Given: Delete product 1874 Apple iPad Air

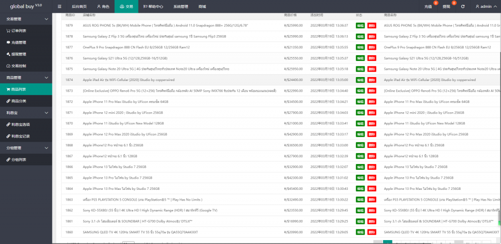Looking at the screenshot, I should [372, 80].
